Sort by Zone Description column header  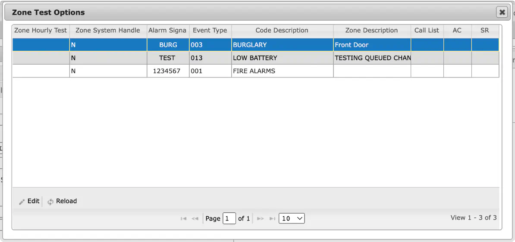click(372, 31)
